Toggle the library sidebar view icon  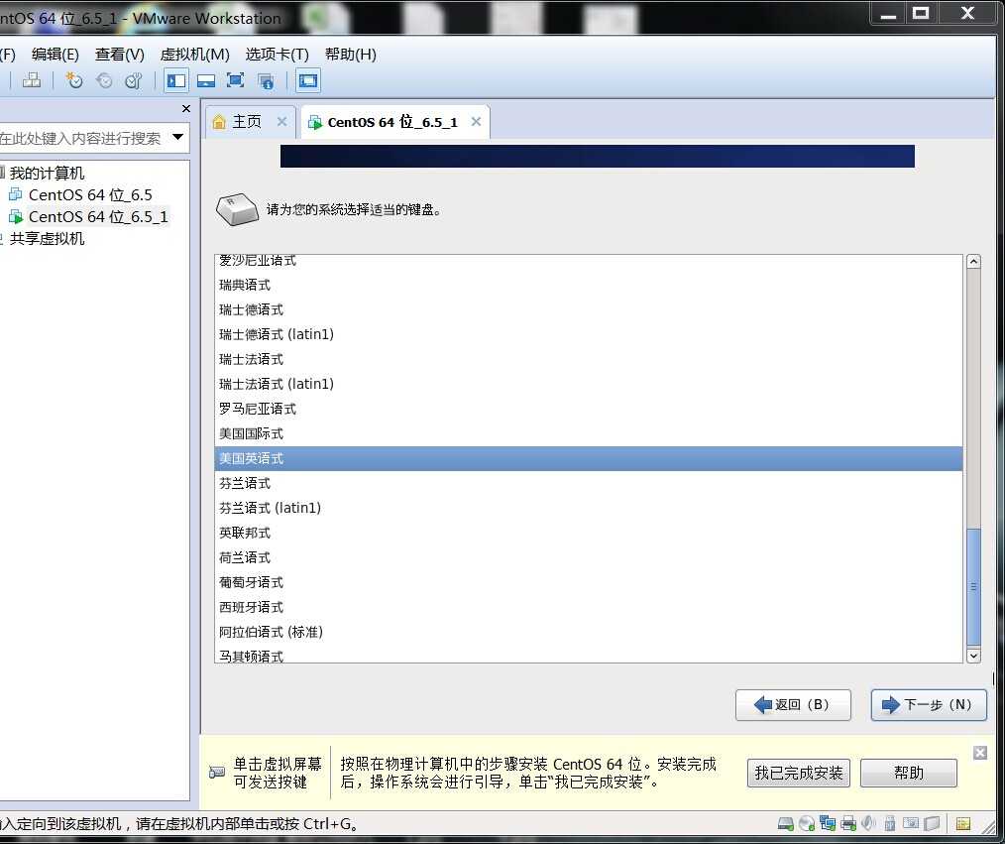click(176, 80)
